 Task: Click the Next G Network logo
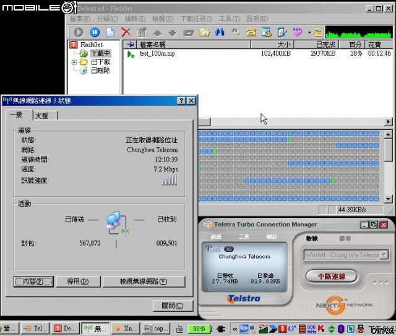(344, 305)
